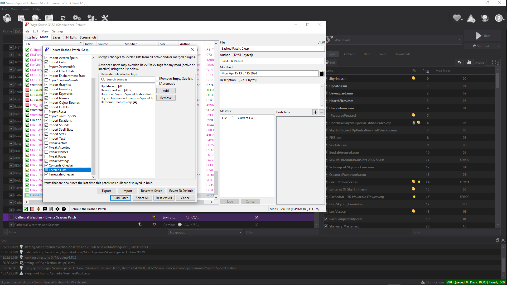Click the Export button

tap(107, 191)
